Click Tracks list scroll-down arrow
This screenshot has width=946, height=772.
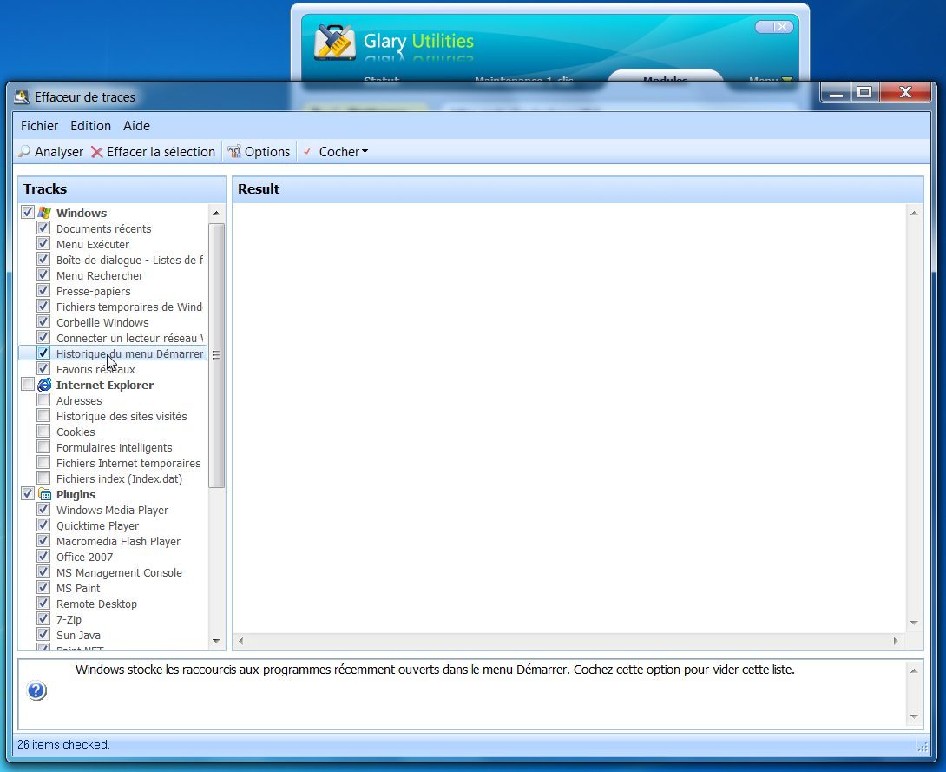(216, 641)
